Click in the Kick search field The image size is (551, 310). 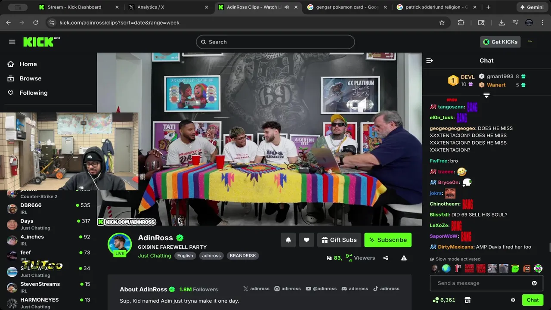[275, 42]
